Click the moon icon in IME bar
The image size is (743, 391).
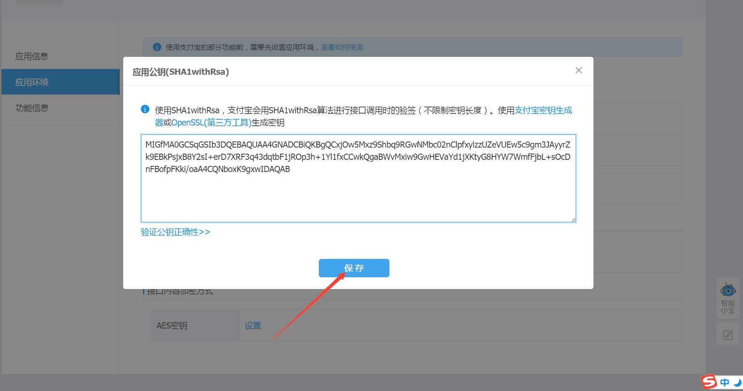(738, 383)
